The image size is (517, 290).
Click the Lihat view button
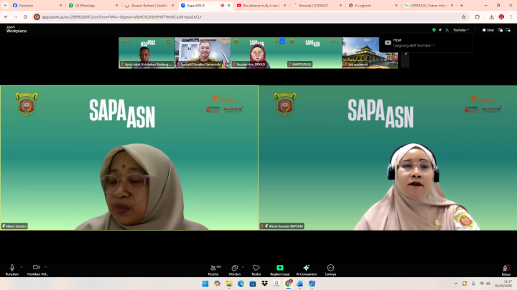[x=488, y=30]
